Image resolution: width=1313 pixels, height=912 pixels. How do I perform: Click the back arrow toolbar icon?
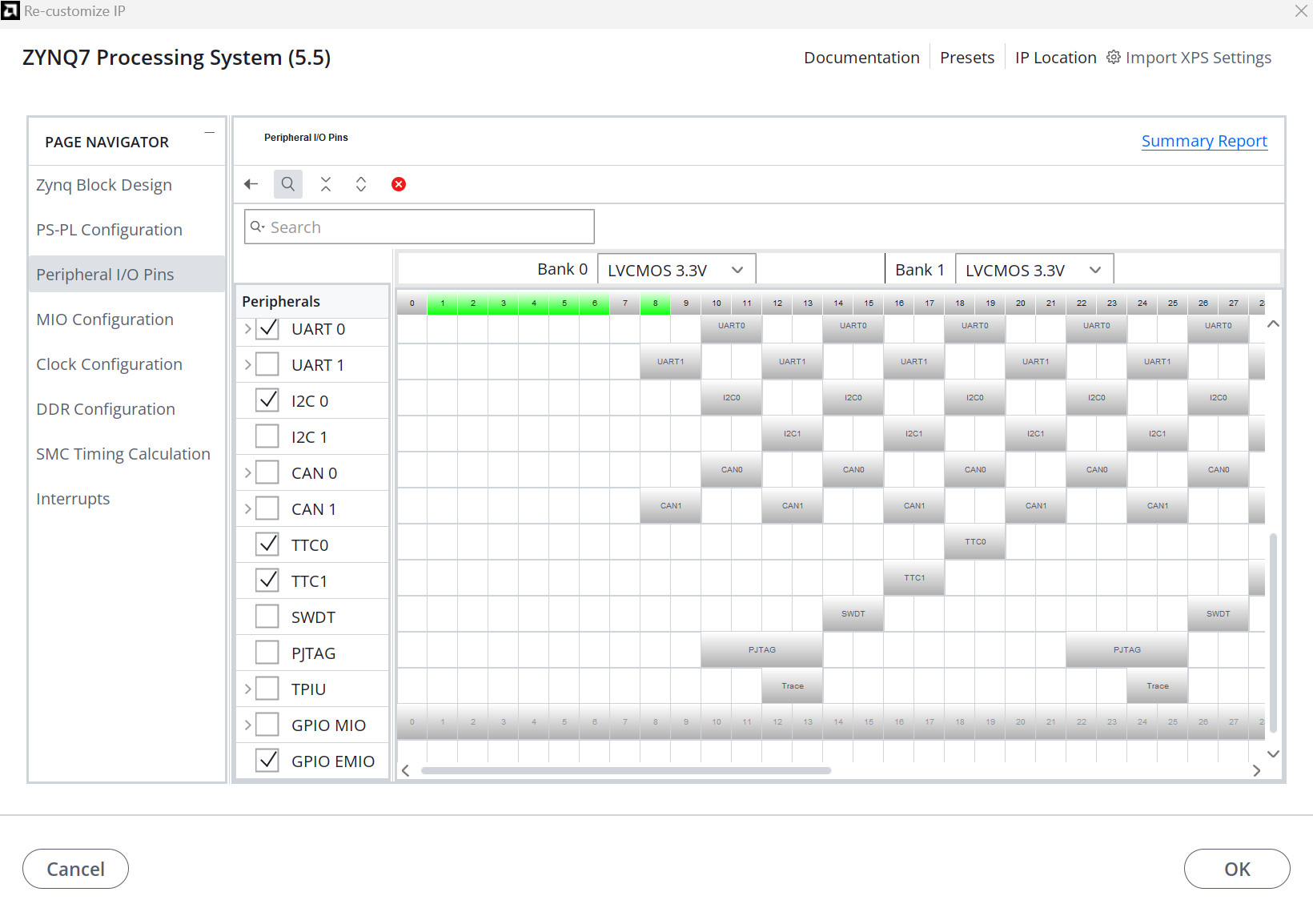[x=251, y=184]
